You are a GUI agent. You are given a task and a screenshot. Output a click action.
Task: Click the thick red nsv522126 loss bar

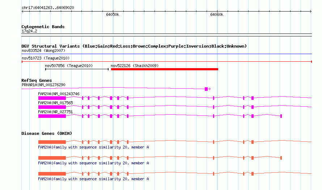(x=165, y=69)
